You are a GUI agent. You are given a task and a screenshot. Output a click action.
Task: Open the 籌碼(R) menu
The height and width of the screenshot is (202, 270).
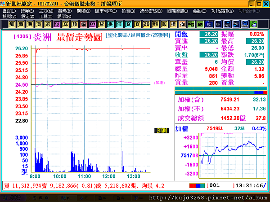point(64,11)
